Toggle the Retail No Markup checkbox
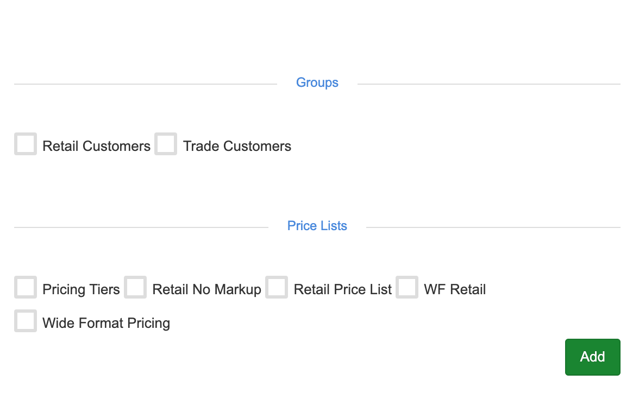Image resolution: width=639 pixels, height=393 pixels. [135, 288]
